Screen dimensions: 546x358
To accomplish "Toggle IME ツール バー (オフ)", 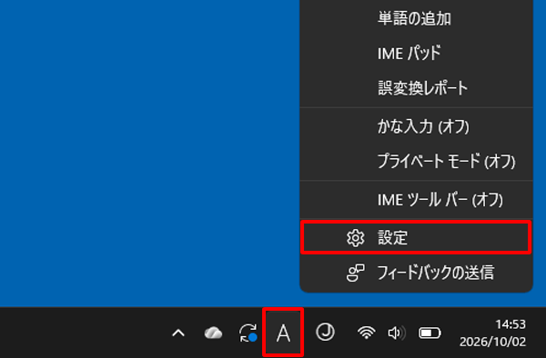I will point(416,200).
